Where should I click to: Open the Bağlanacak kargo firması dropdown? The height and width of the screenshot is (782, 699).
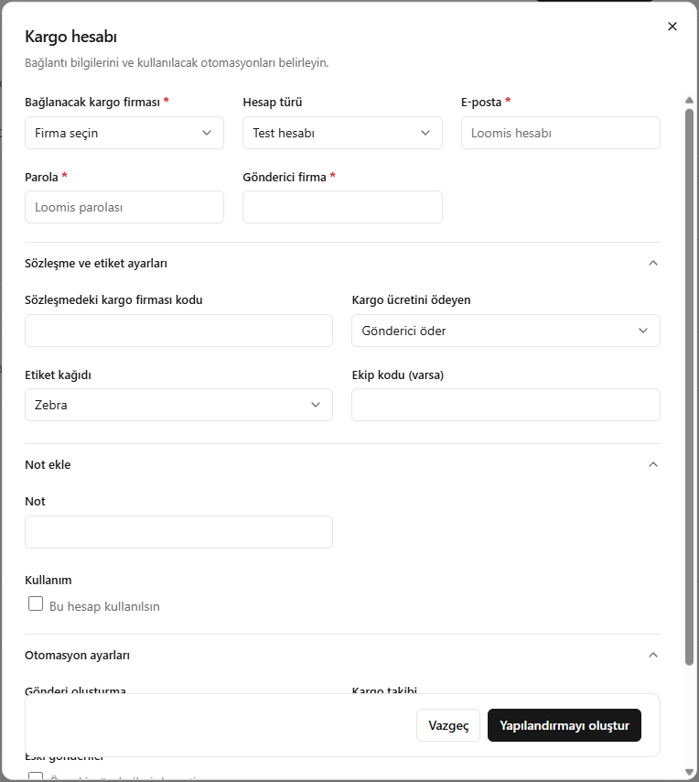coord(124,133)
